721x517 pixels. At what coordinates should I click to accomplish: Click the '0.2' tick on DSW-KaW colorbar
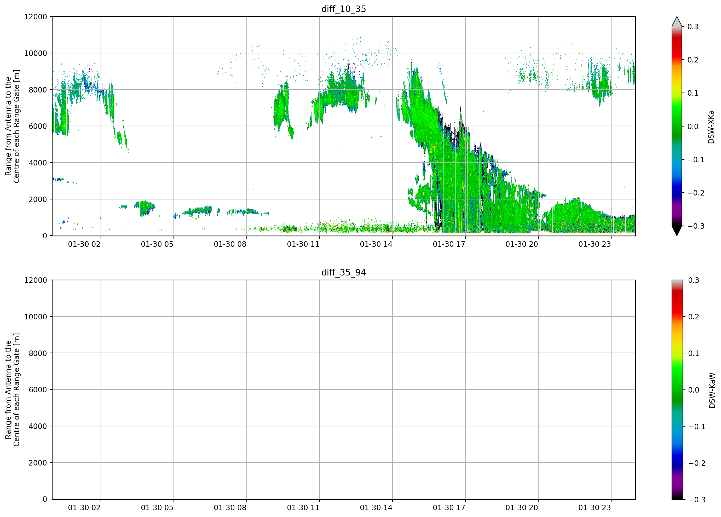[x=693, y=317]
